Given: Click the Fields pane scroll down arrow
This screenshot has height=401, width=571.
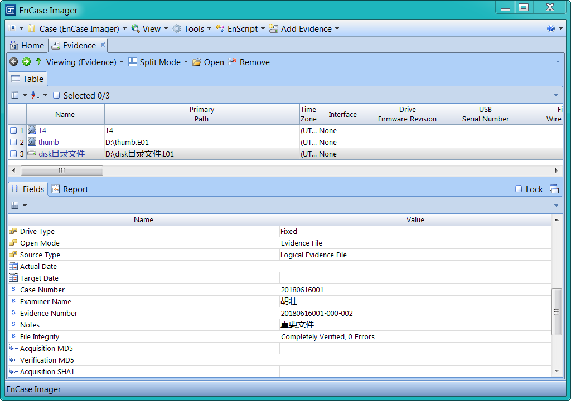Looking at the screenshot, I should [x=557, y=371].
